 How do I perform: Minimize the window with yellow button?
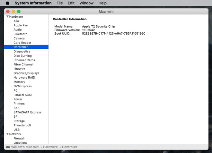tap(13, 12)
